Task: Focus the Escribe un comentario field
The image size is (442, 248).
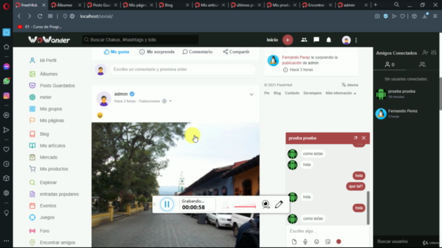Action: (182, 69)
